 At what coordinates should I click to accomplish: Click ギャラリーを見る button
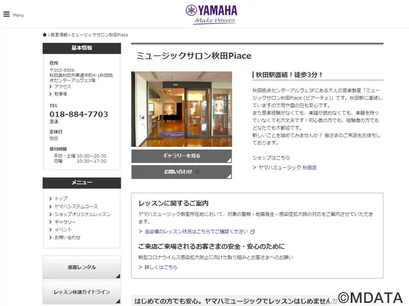click(x=181, y=156)
